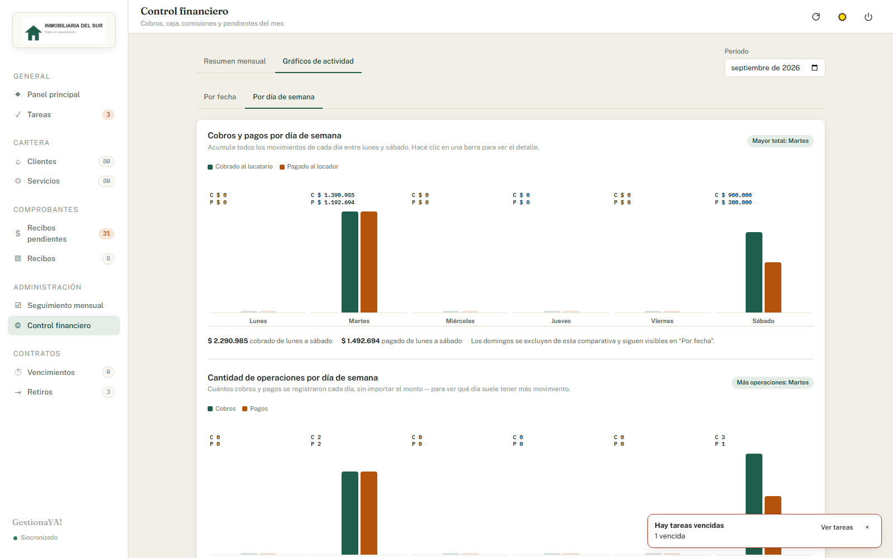
Task: Select the Por día de semana sub-tab
Action: pos(284,97)
